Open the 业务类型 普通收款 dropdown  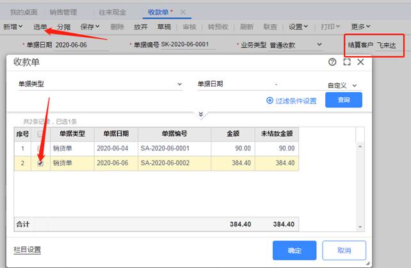pos(319,45)
